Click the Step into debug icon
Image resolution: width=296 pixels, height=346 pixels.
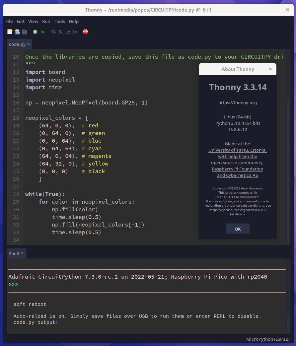60,32
